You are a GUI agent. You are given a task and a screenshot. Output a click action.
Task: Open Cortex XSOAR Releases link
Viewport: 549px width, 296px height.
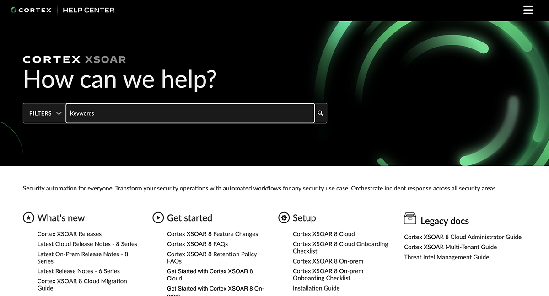click(70, 234)
